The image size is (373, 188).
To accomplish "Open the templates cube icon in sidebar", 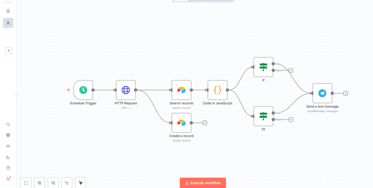I will 8,135.
